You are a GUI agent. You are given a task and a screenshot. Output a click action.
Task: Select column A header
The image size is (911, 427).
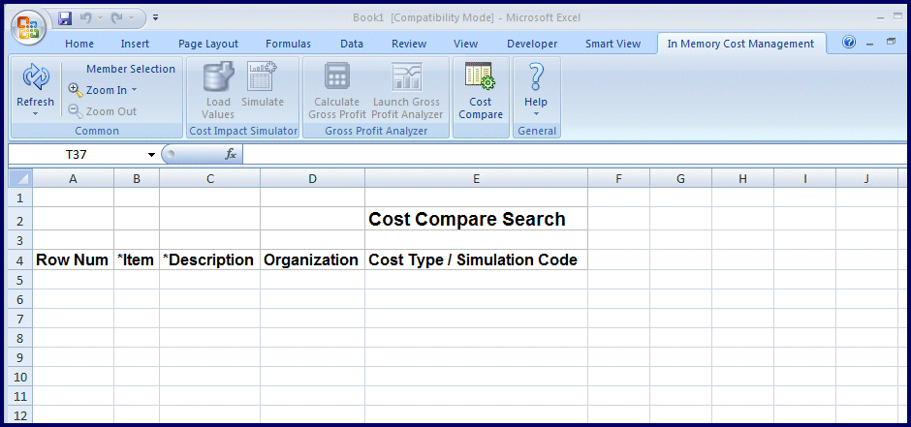[74, 179]
